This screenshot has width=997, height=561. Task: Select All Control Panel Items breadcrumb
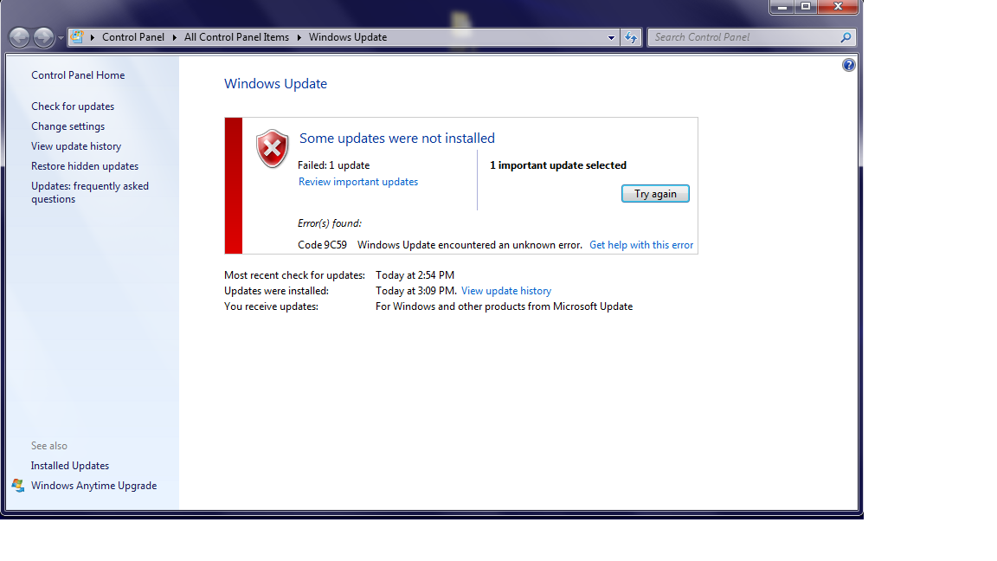(x=236, y=37)
